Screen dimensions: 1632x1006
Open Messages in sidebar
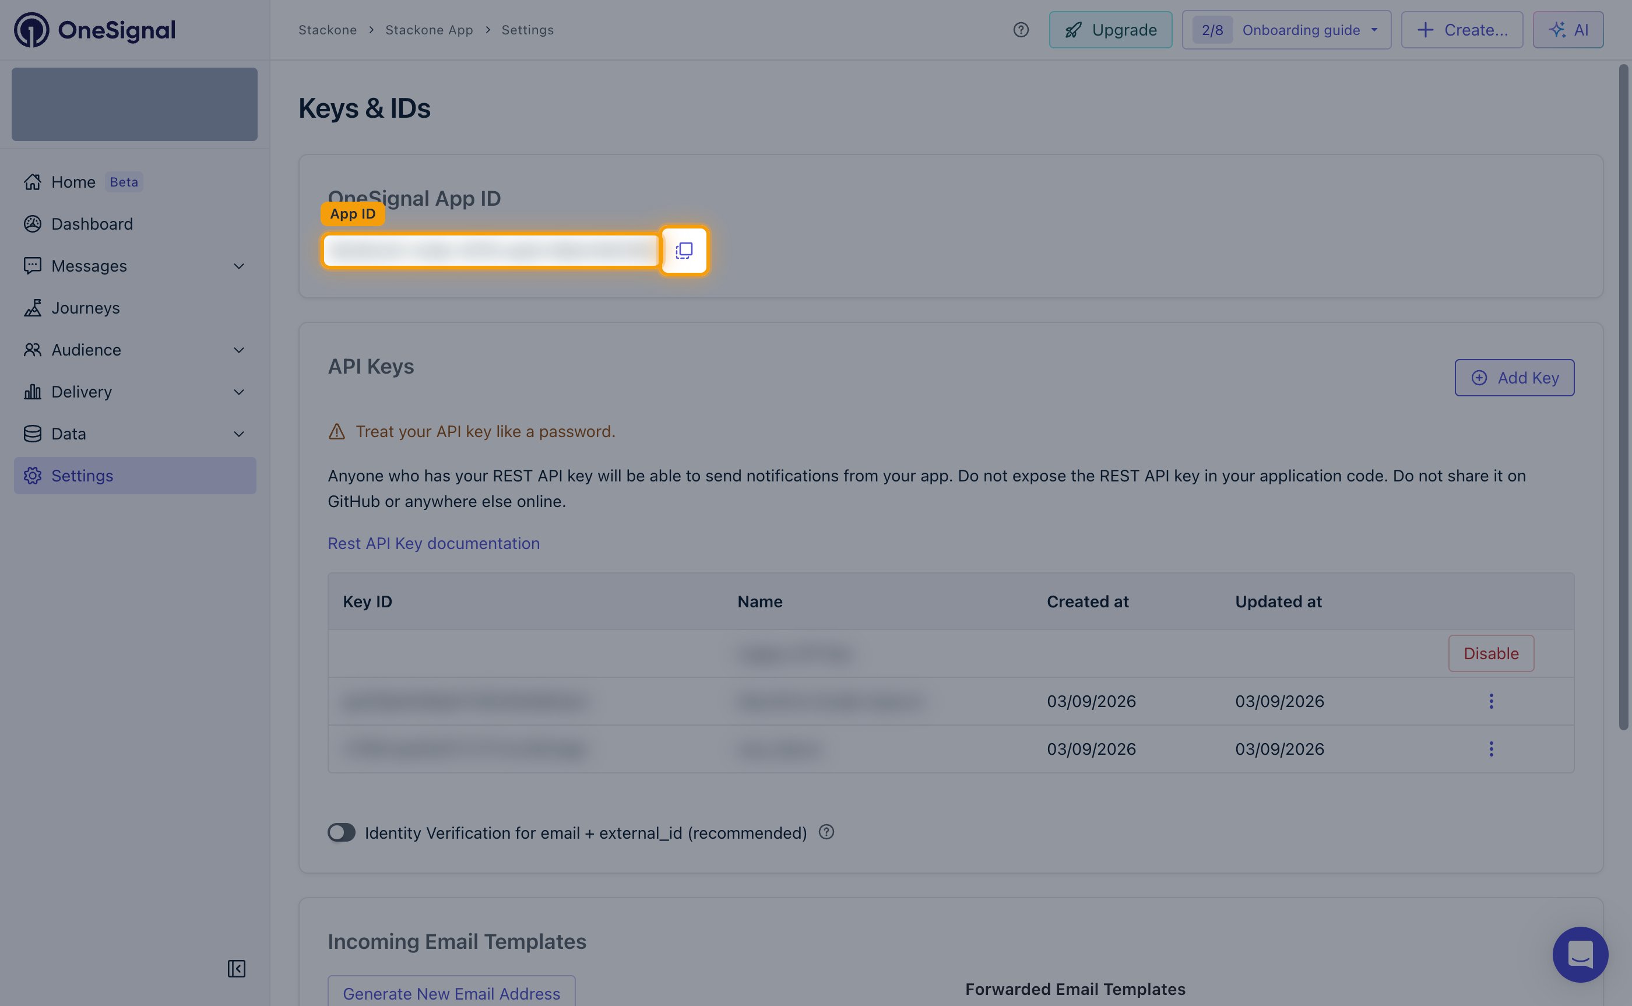click(135, 266)
